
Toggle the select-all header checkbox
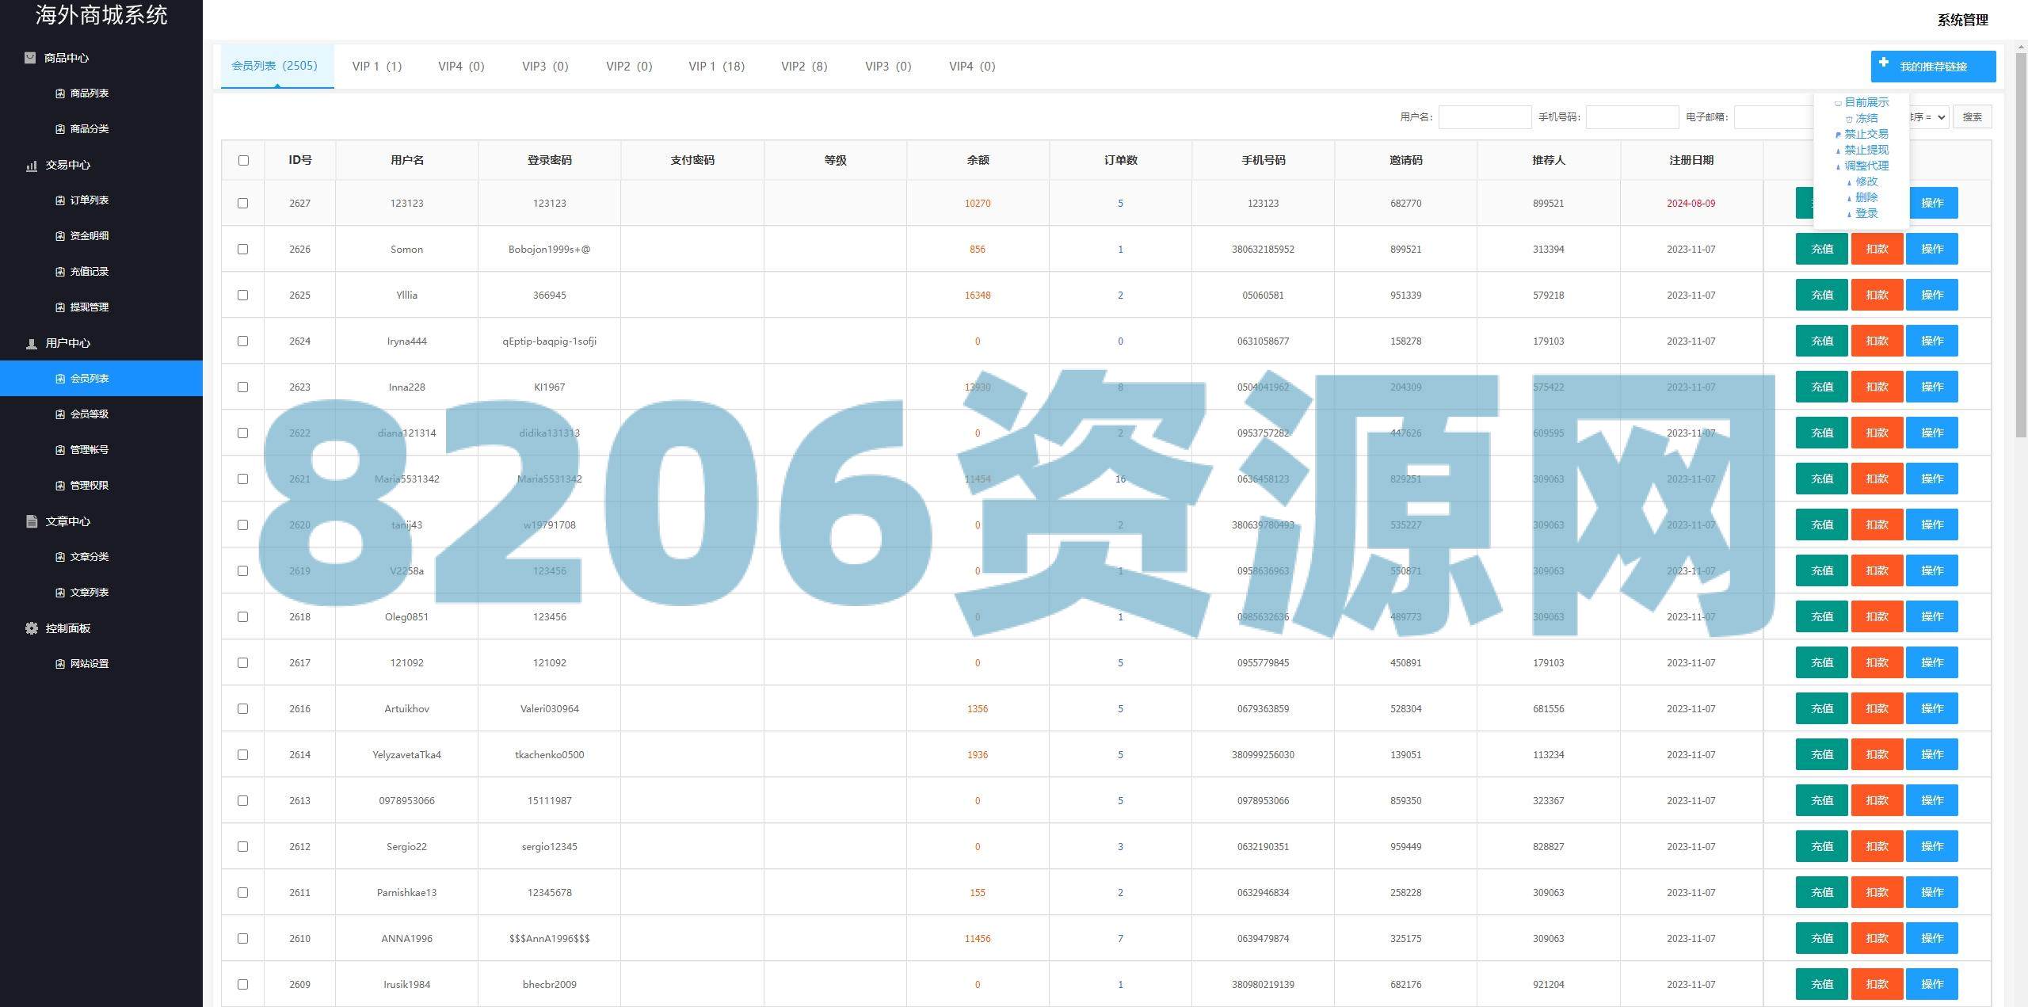click(x=243, y=161)
